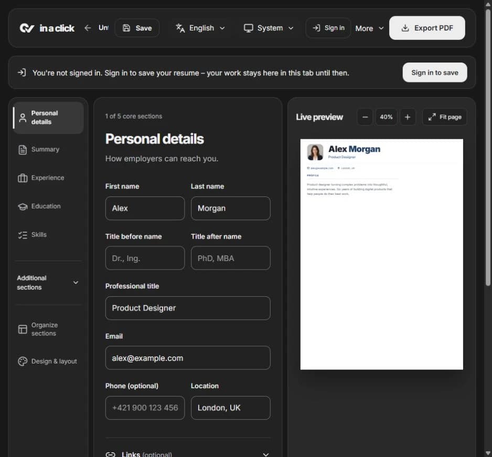Zoom in the live preview
The image size is (492, 457).
[408, 117]
